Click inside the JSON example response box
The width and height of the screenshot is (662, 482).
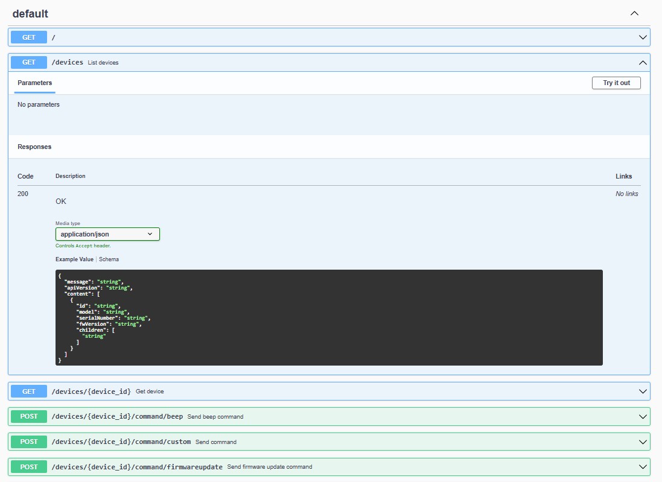point(329,317)
